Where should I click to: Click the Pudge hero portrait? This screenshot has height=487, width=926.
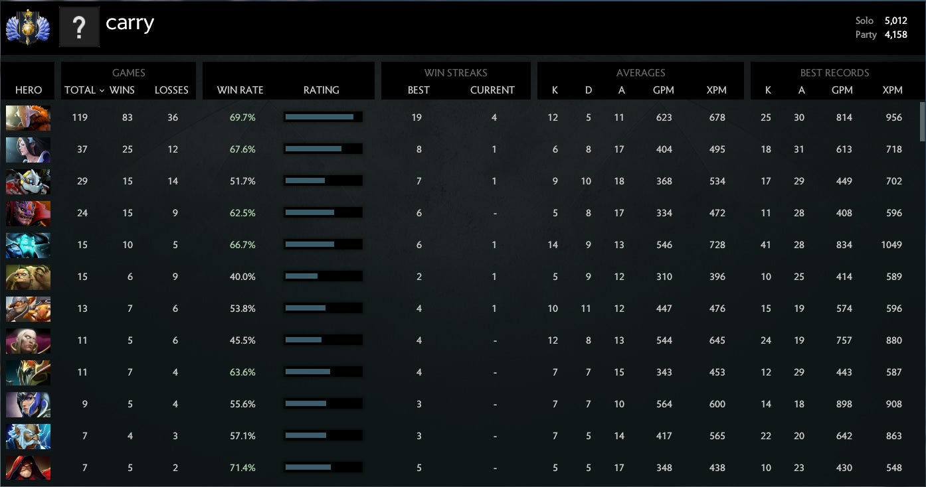click(x=28, y=277)
